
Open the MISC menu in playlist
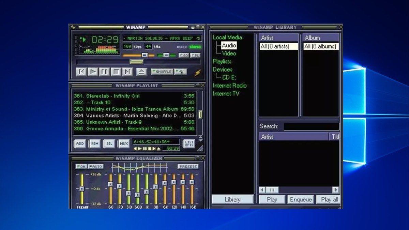124,144
